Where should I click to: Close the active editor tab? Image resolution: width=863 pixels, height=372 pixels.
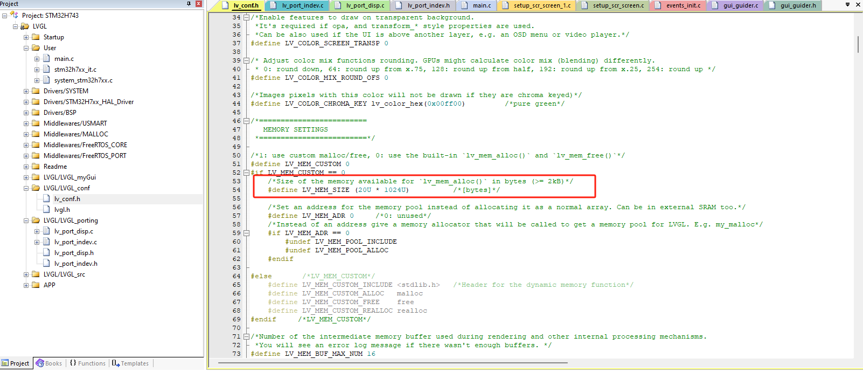coord(858,4)
